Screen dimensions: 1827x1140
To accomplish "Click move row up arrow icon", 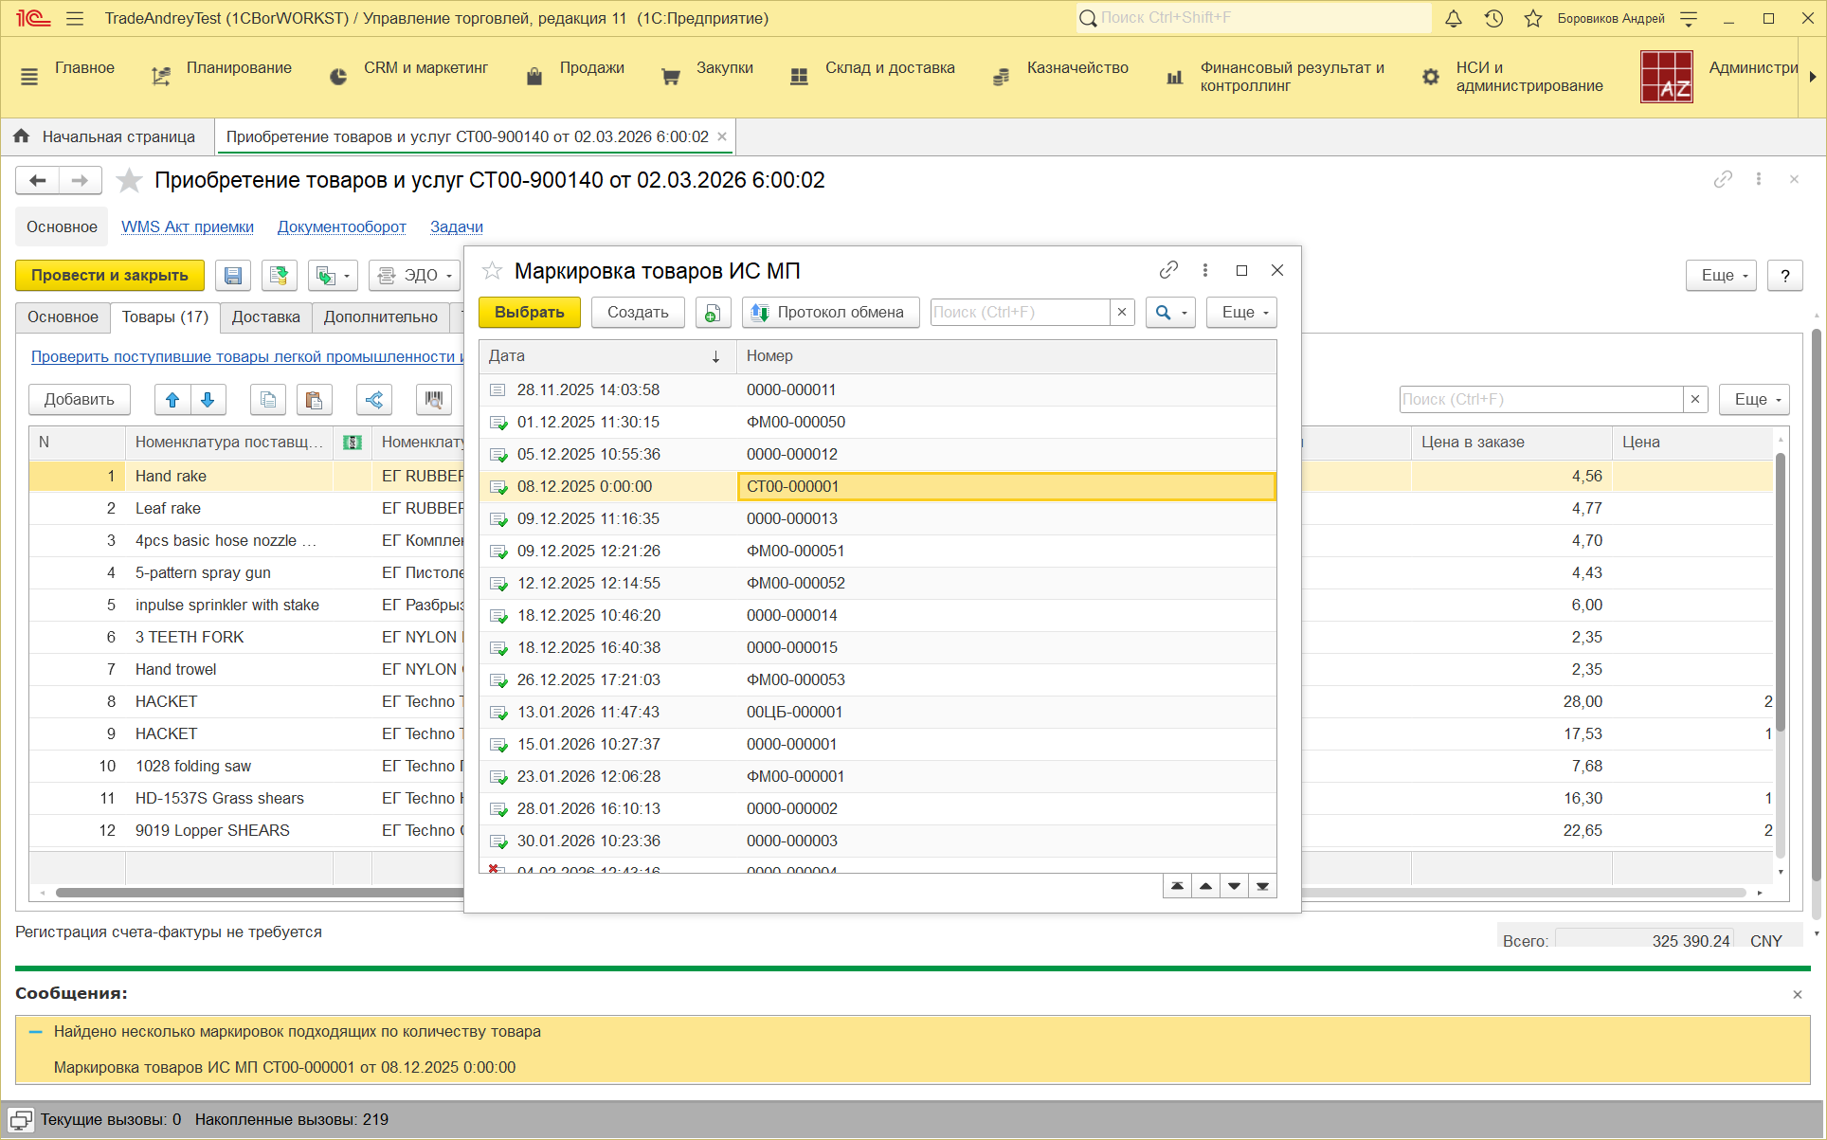I will [172, 400].
